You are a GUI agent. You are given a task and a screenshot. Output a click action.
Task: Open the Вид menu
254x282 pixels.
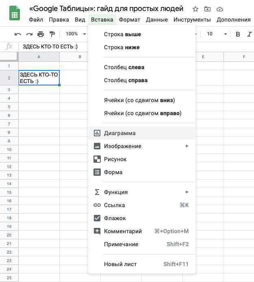point(80,20)
